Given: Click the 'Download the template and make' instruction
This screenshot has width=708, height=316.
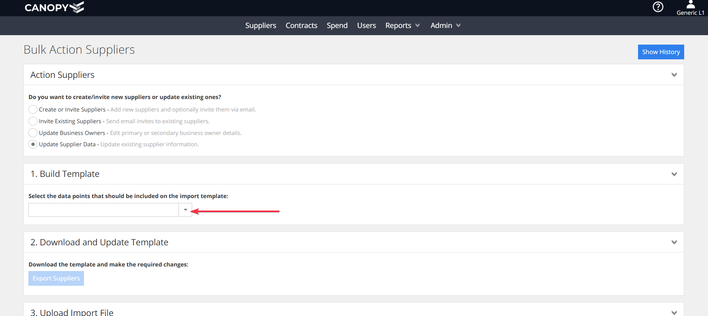Looking at the screenshot, I should click(108, 265).
